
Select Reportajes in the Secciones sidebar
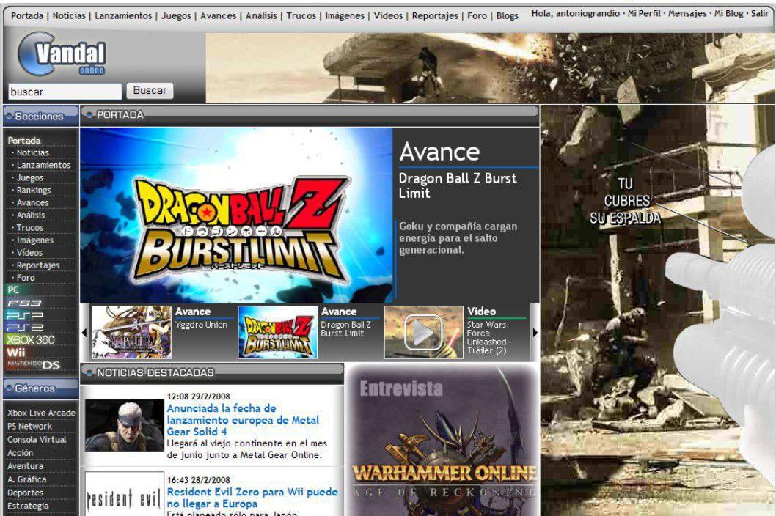37,265
